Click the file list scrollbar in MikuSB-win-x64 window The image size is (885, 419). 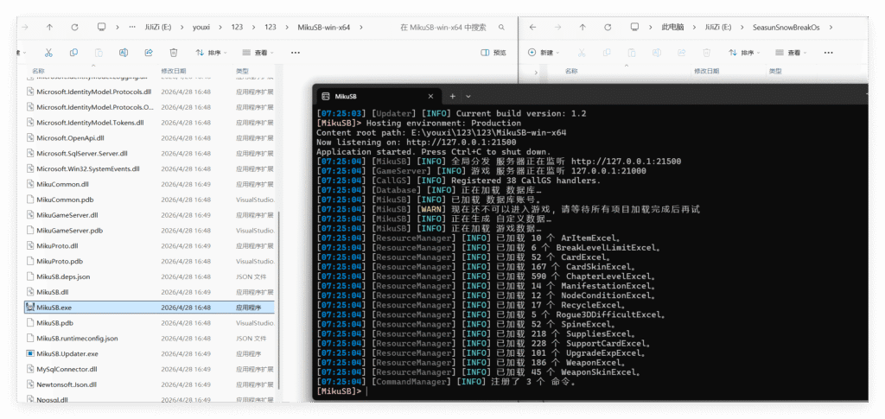pos(277,299)
